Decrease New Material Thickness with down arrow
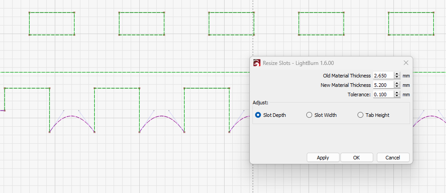 tap(397, 87)
